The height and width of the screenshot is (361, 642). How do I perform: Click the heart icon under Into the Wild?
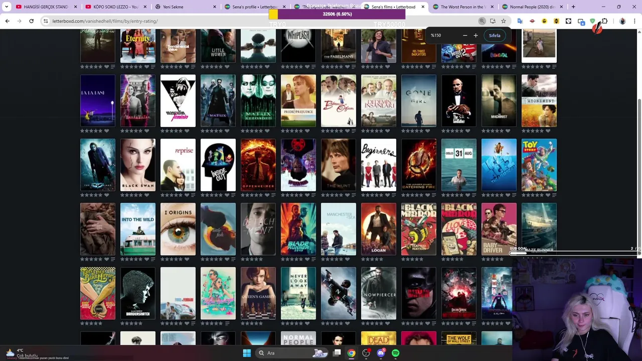(x=146, y=259)
